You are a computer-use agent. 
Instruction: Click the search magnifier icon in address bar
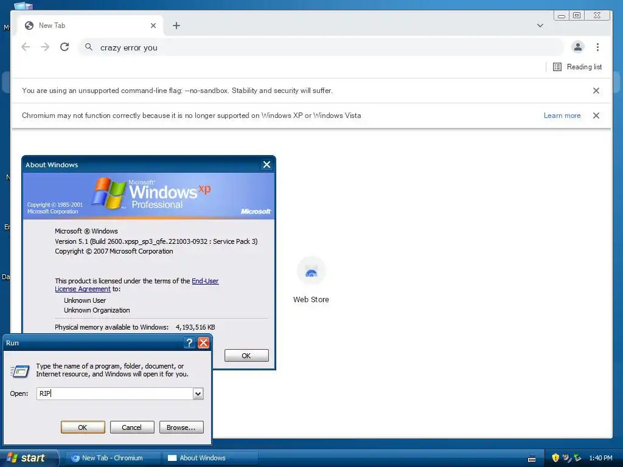coord(89,47)
